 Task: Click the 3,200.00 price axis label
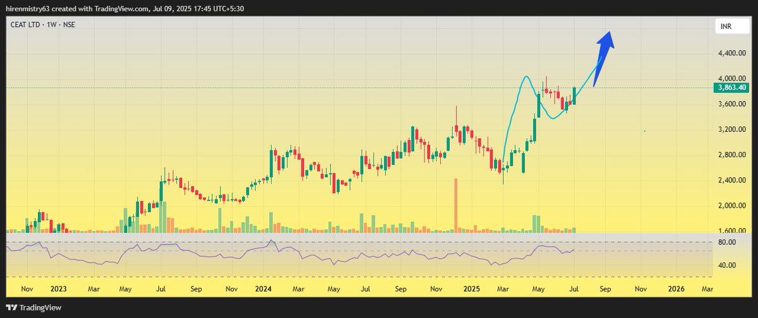point(733,129)
